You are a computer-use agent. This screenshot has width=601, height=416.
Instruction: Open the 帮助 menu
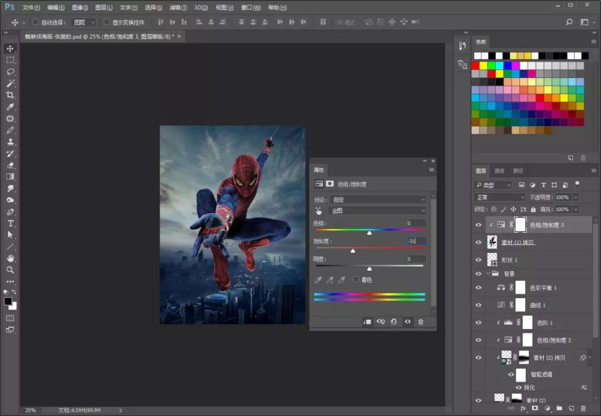pos(277,7)
